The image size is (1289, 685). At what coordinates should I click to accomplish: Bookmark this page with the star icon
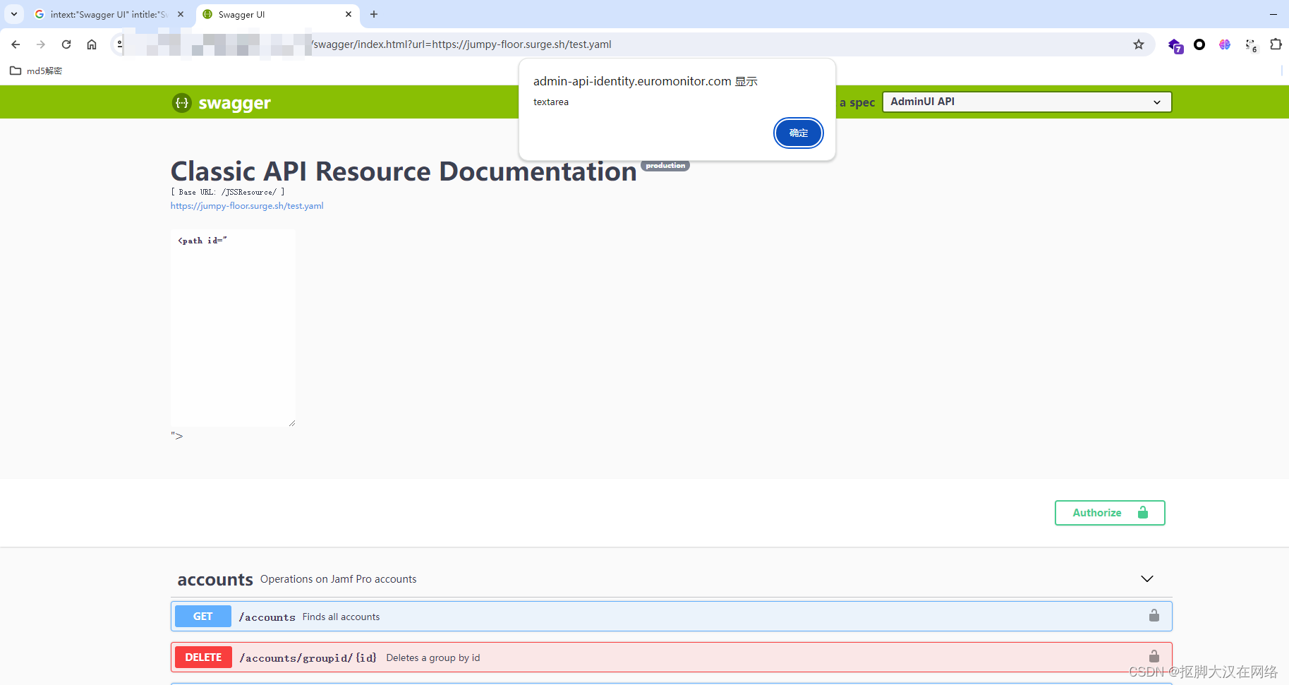pos(1139,44)
